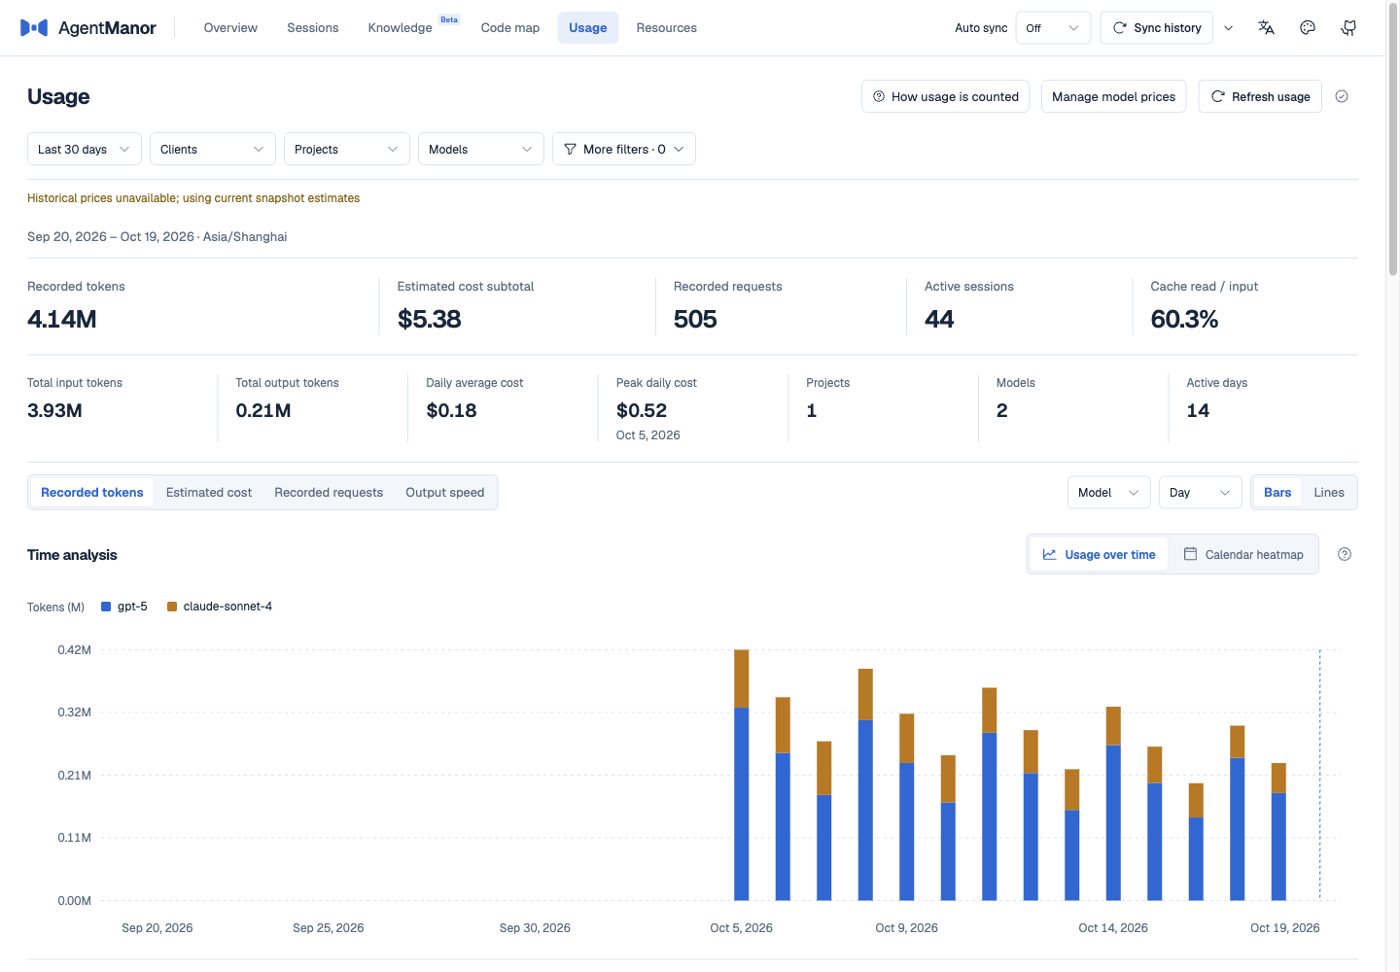Expand the chevron next to Sync history
The height and width of the screenshot is (972, 1400).
coord(1229,28)
